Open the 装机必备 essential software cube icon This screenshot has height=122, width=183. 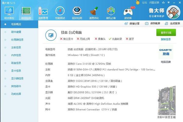point(111,13)
